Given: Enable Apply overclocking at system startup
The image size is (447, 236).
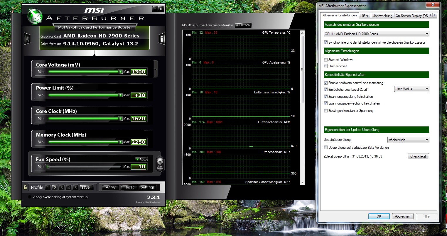Looking at the screenshot, I should [x=30, y=197].
